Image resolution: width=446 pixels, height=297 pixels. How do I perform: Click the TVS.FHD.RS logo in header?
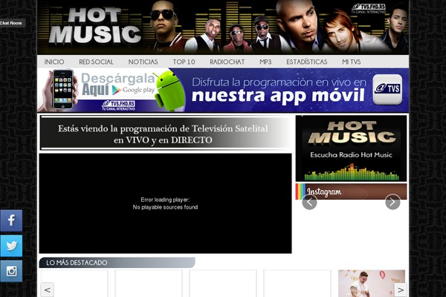click(x=369, y=8)
